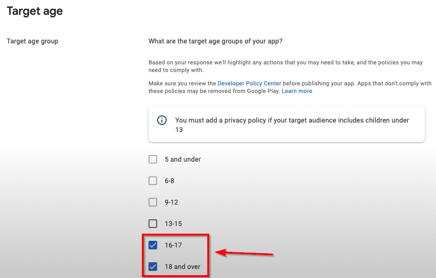The width and height of the screenshot is (436, 278).
Task: Select the 13-15 age group checkbox
Action: tap(153, 224)
